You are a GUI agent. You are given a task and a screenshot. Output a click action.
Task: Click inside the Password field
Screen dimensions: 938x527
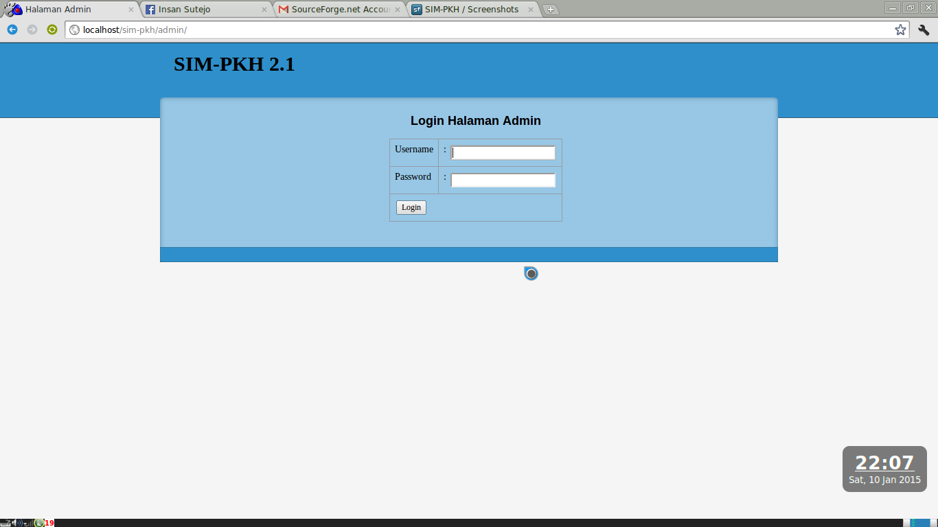503,179
